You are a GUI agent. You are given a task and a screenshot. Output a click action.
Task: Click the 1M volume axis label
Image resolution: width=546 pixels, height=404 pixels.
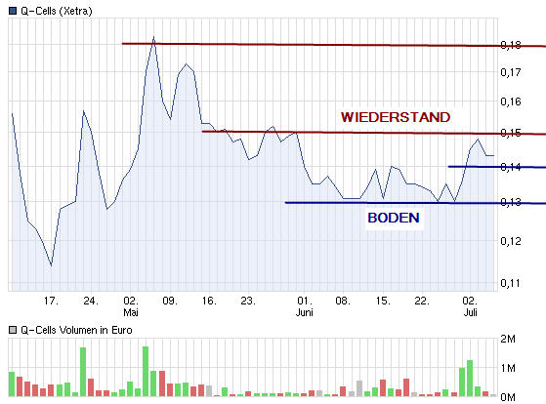click(x=508, y=368)
